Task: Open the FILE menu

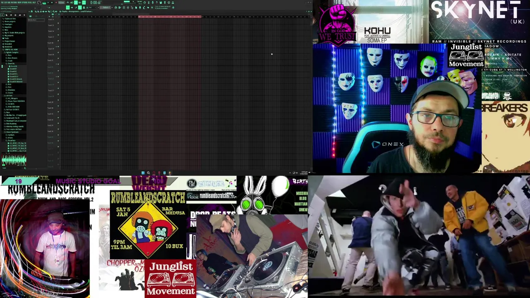Action: click(2, 2)
